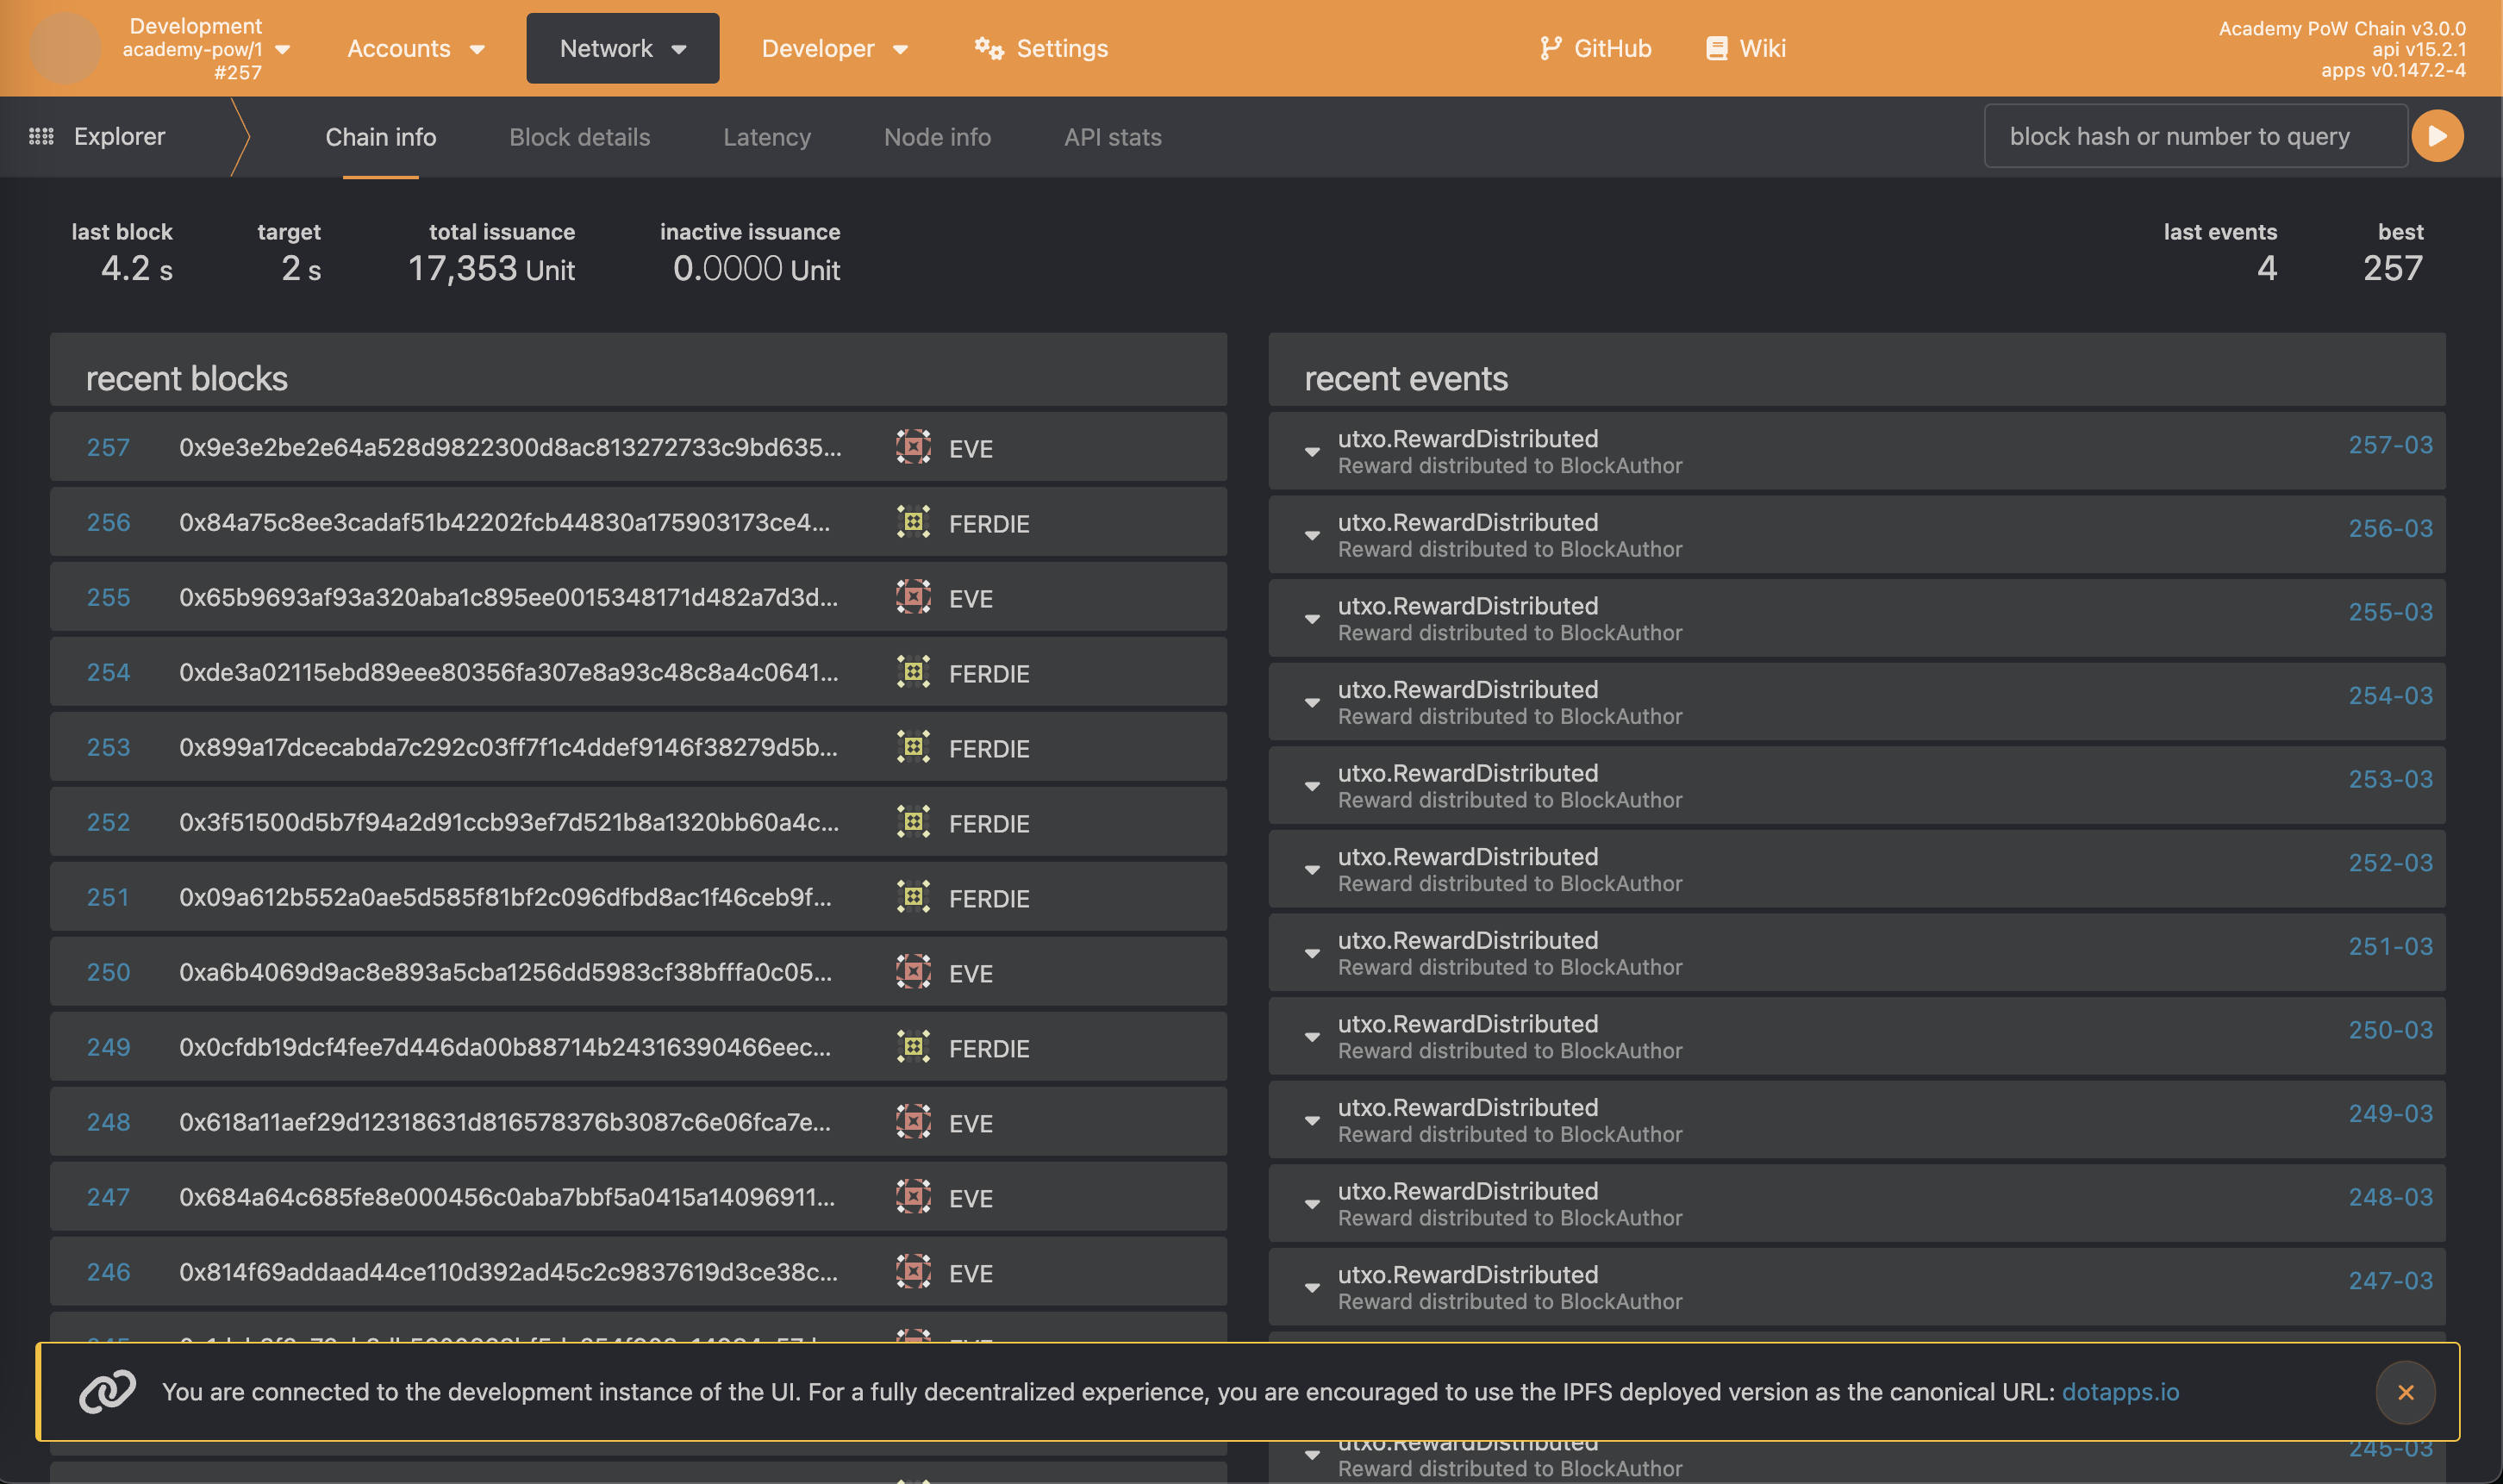
Task: Open the Network dropdown menu
Action: coord(622,48)
